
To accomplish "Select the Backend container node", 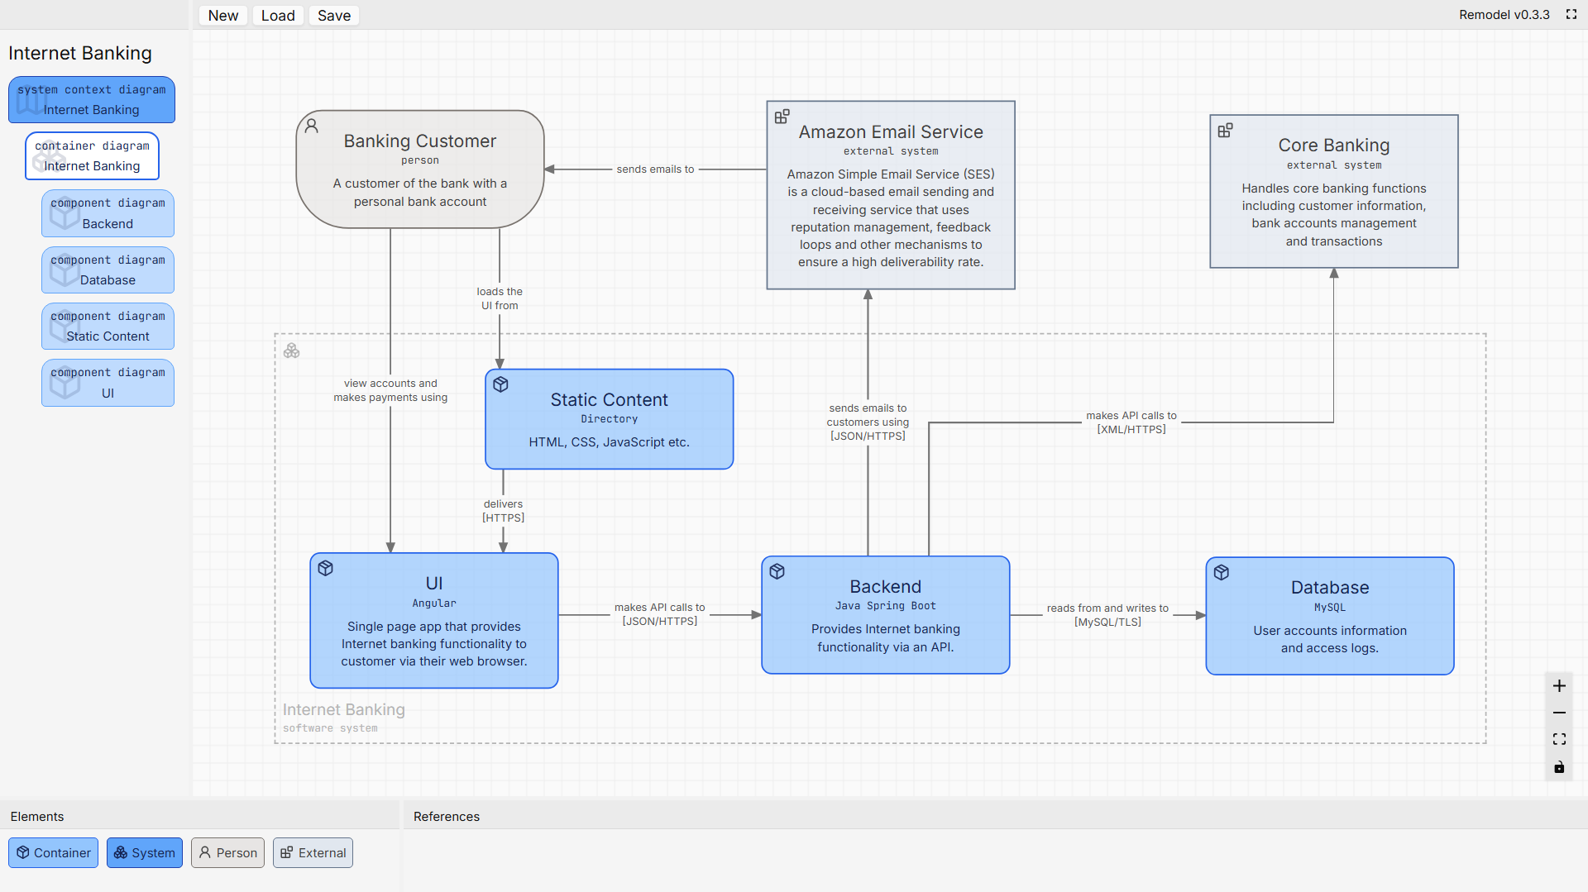I will pos(885,615).
